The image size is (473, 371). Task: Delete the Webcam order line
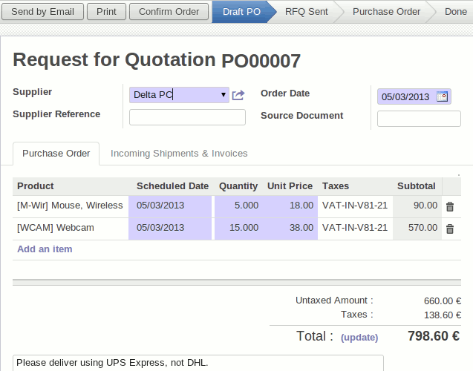pos(449,229)
